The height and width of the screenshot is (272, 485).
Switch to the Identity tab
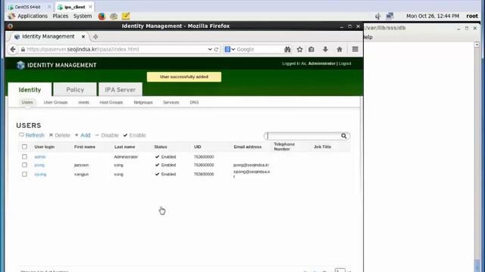click(x=30, y=90)
